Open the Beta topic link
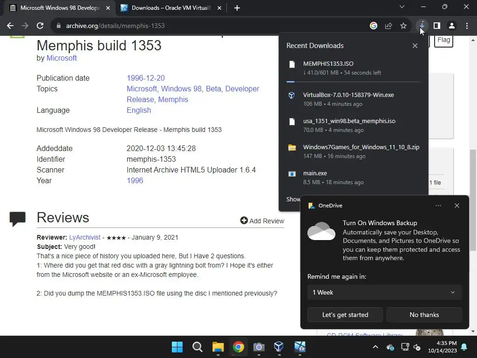477x358 pixels. coord(213,89)
